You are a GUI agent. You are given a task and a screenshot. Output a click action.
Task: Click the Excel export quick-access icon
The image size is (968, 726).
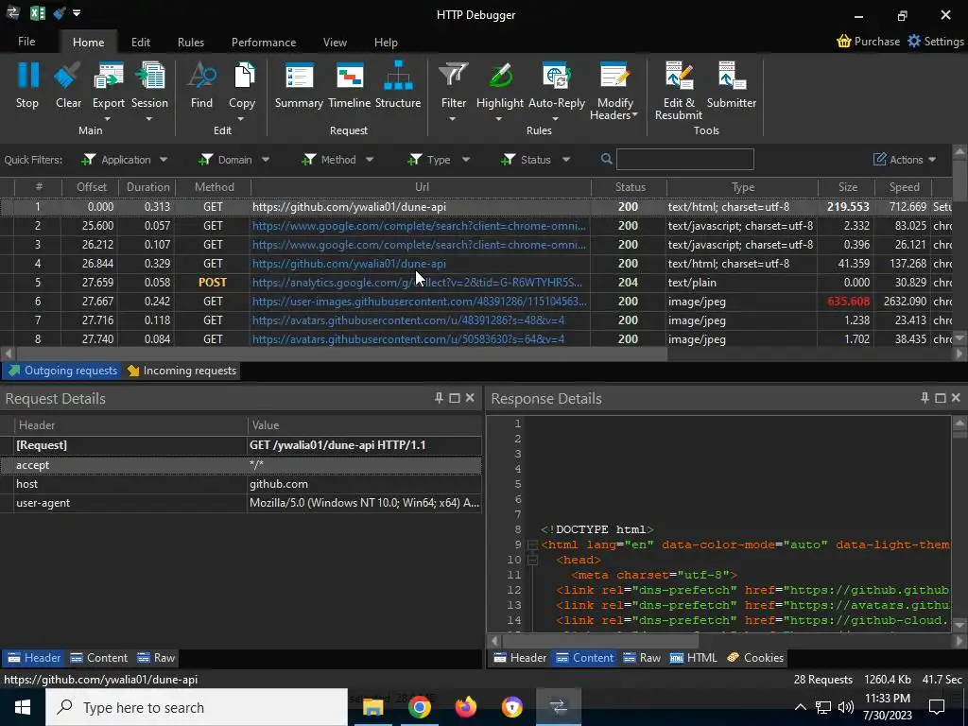(x=37, y=13)
